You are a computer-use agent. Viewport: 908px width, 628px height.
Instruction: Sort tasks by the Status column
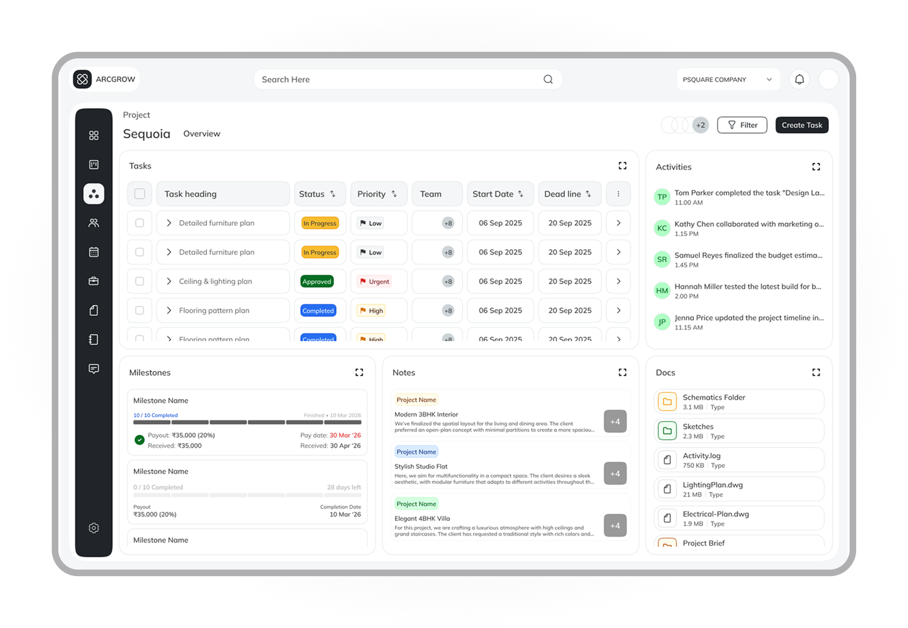click(x=332, y=194)
